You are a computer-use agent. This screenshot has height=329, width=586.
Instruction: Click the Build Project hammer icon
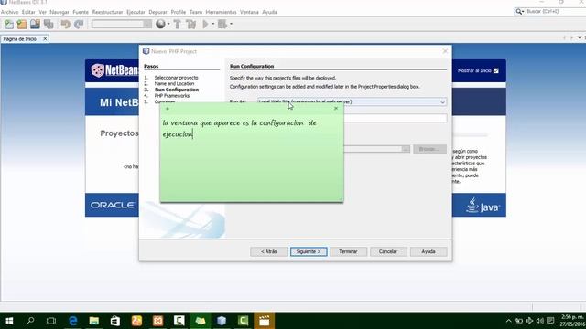pyautogui.click(x=177, y=25)
